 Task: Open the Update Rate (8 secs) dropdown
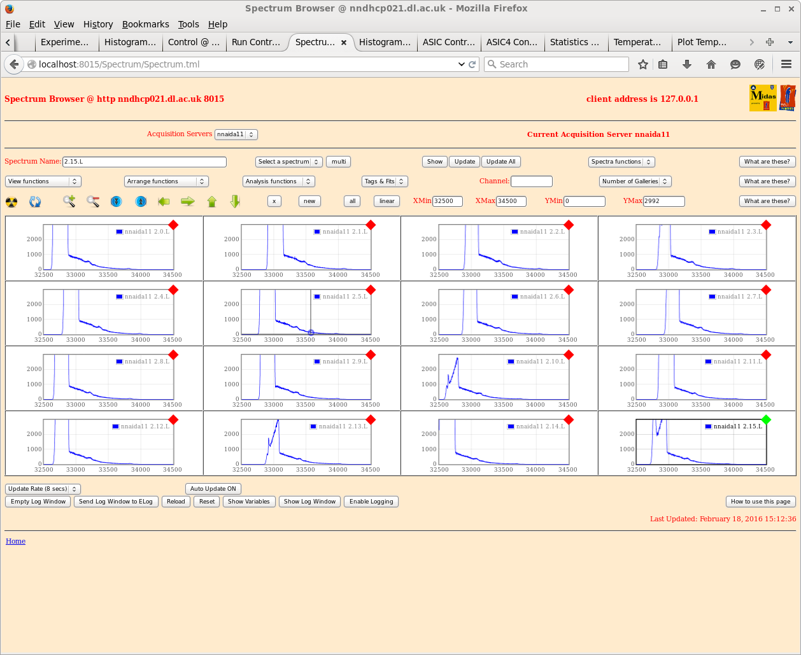43,489
